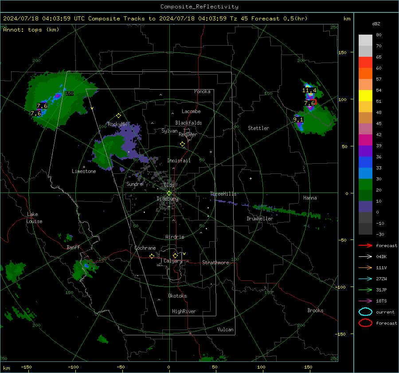399x373 pixels.
Task: Select the slate purple 10-0 dBZ swatch
Action: (365, 207)
